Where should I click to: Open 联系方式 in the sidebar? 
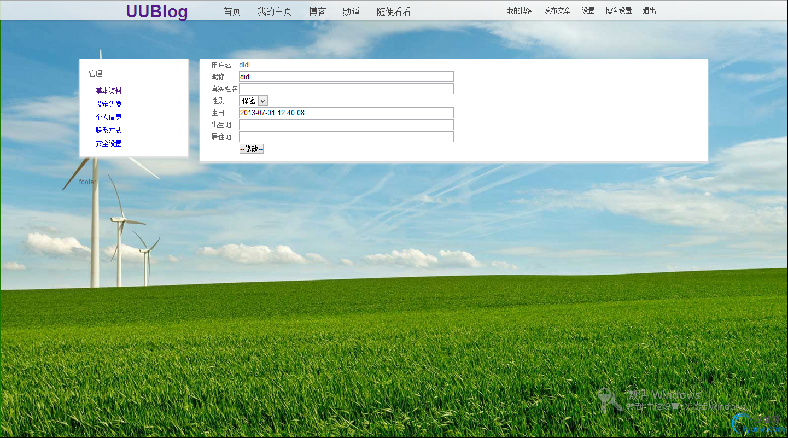108,130
